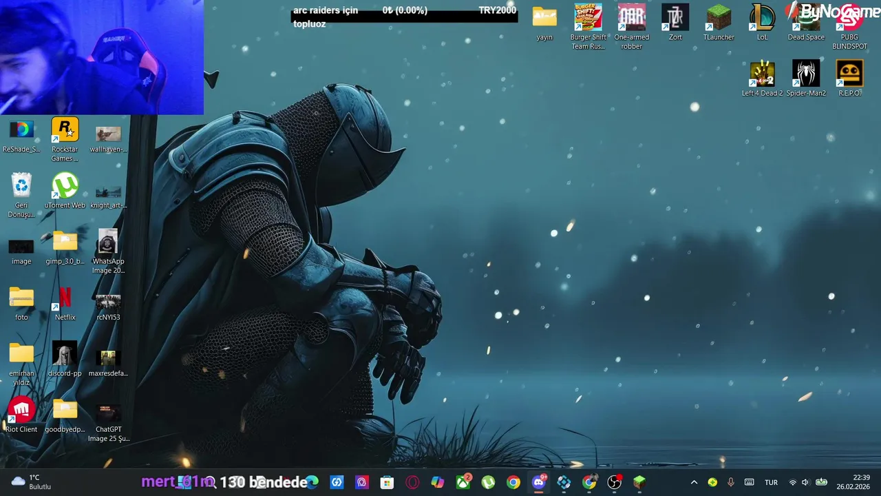
Task: Open Chrome taskbar icon left of Discord
Action: tap(513, 482)
